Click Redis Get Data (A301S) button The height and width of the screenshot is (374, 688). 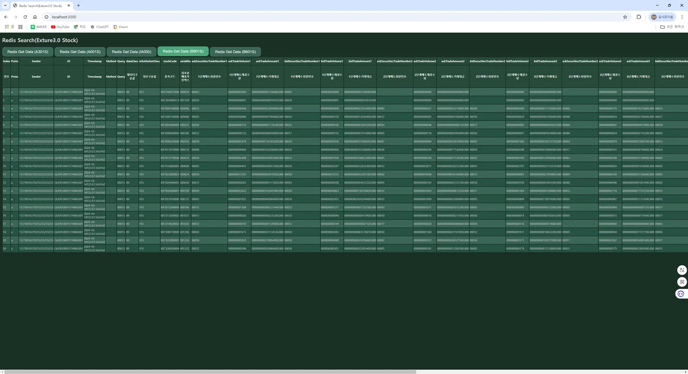pos(28,52)
